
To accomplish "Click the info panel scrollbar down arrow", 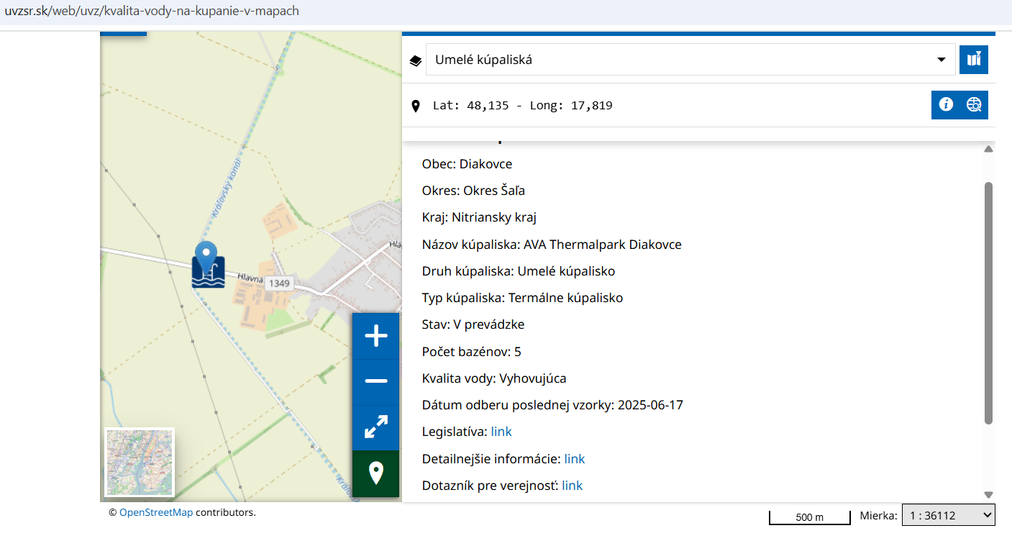I will click(x=988, y=494).
